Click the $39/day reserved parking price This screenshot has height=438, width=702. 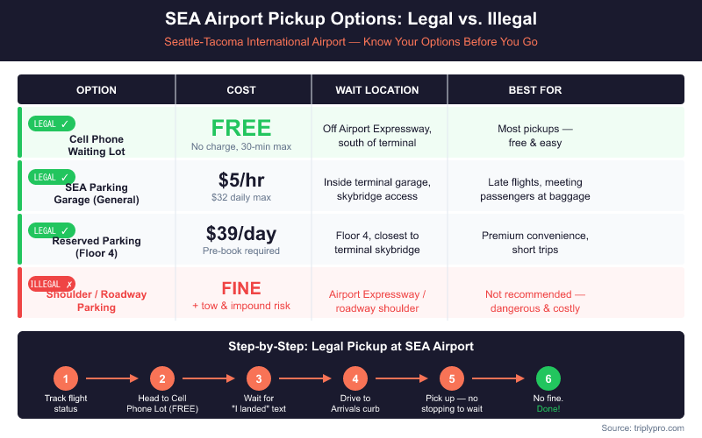pyautogui.click(x=241, y=233)
